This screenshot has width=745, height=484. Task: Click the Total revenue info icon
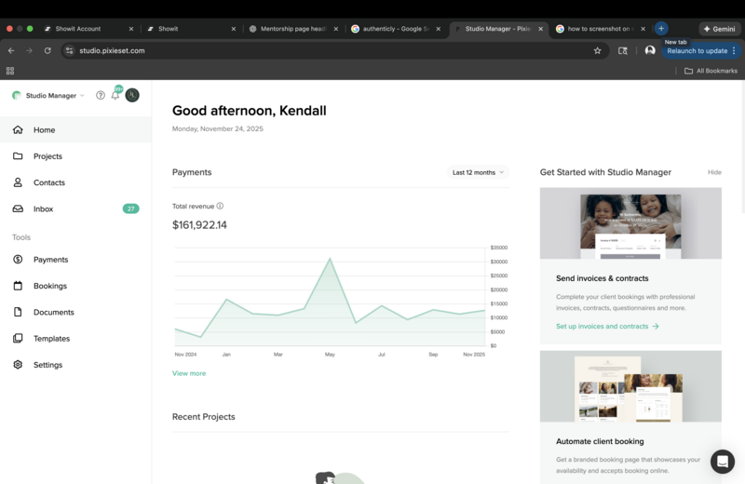point(220,206)
